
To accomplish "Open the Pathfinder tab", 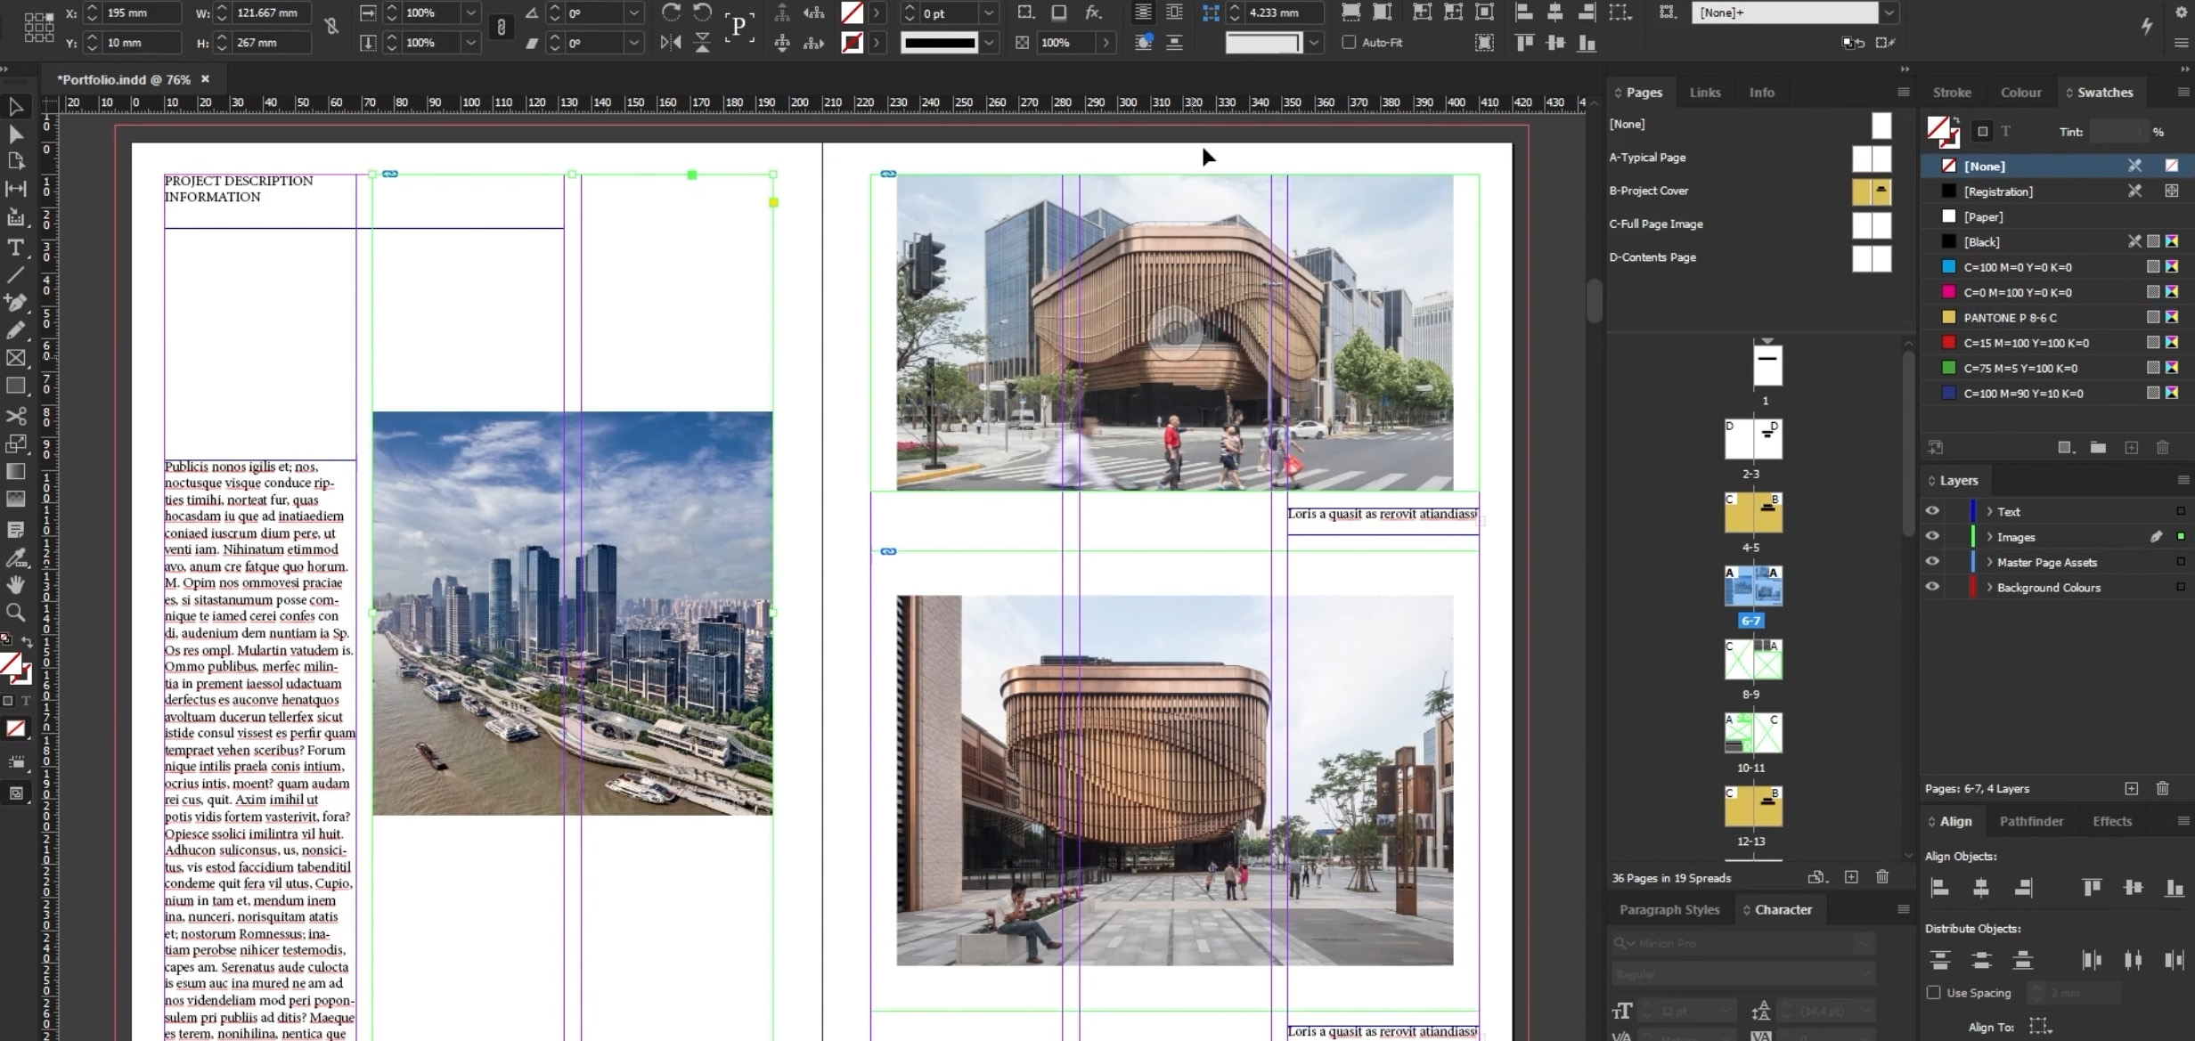I will (2030, 821).
